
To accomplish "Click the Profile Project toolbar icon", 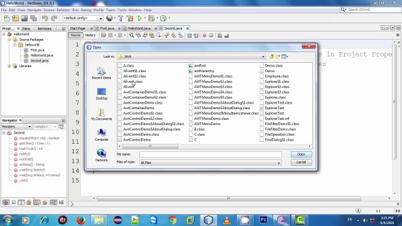I will [x=163, y=18].
